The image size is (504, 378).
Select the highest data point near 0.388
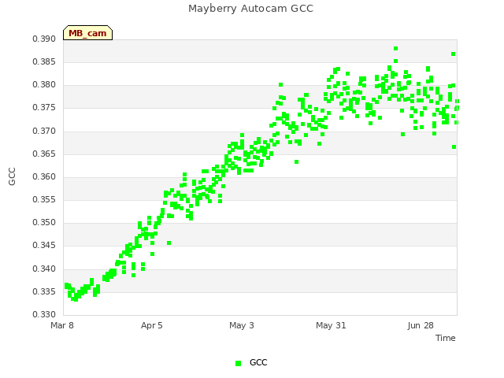395,49
